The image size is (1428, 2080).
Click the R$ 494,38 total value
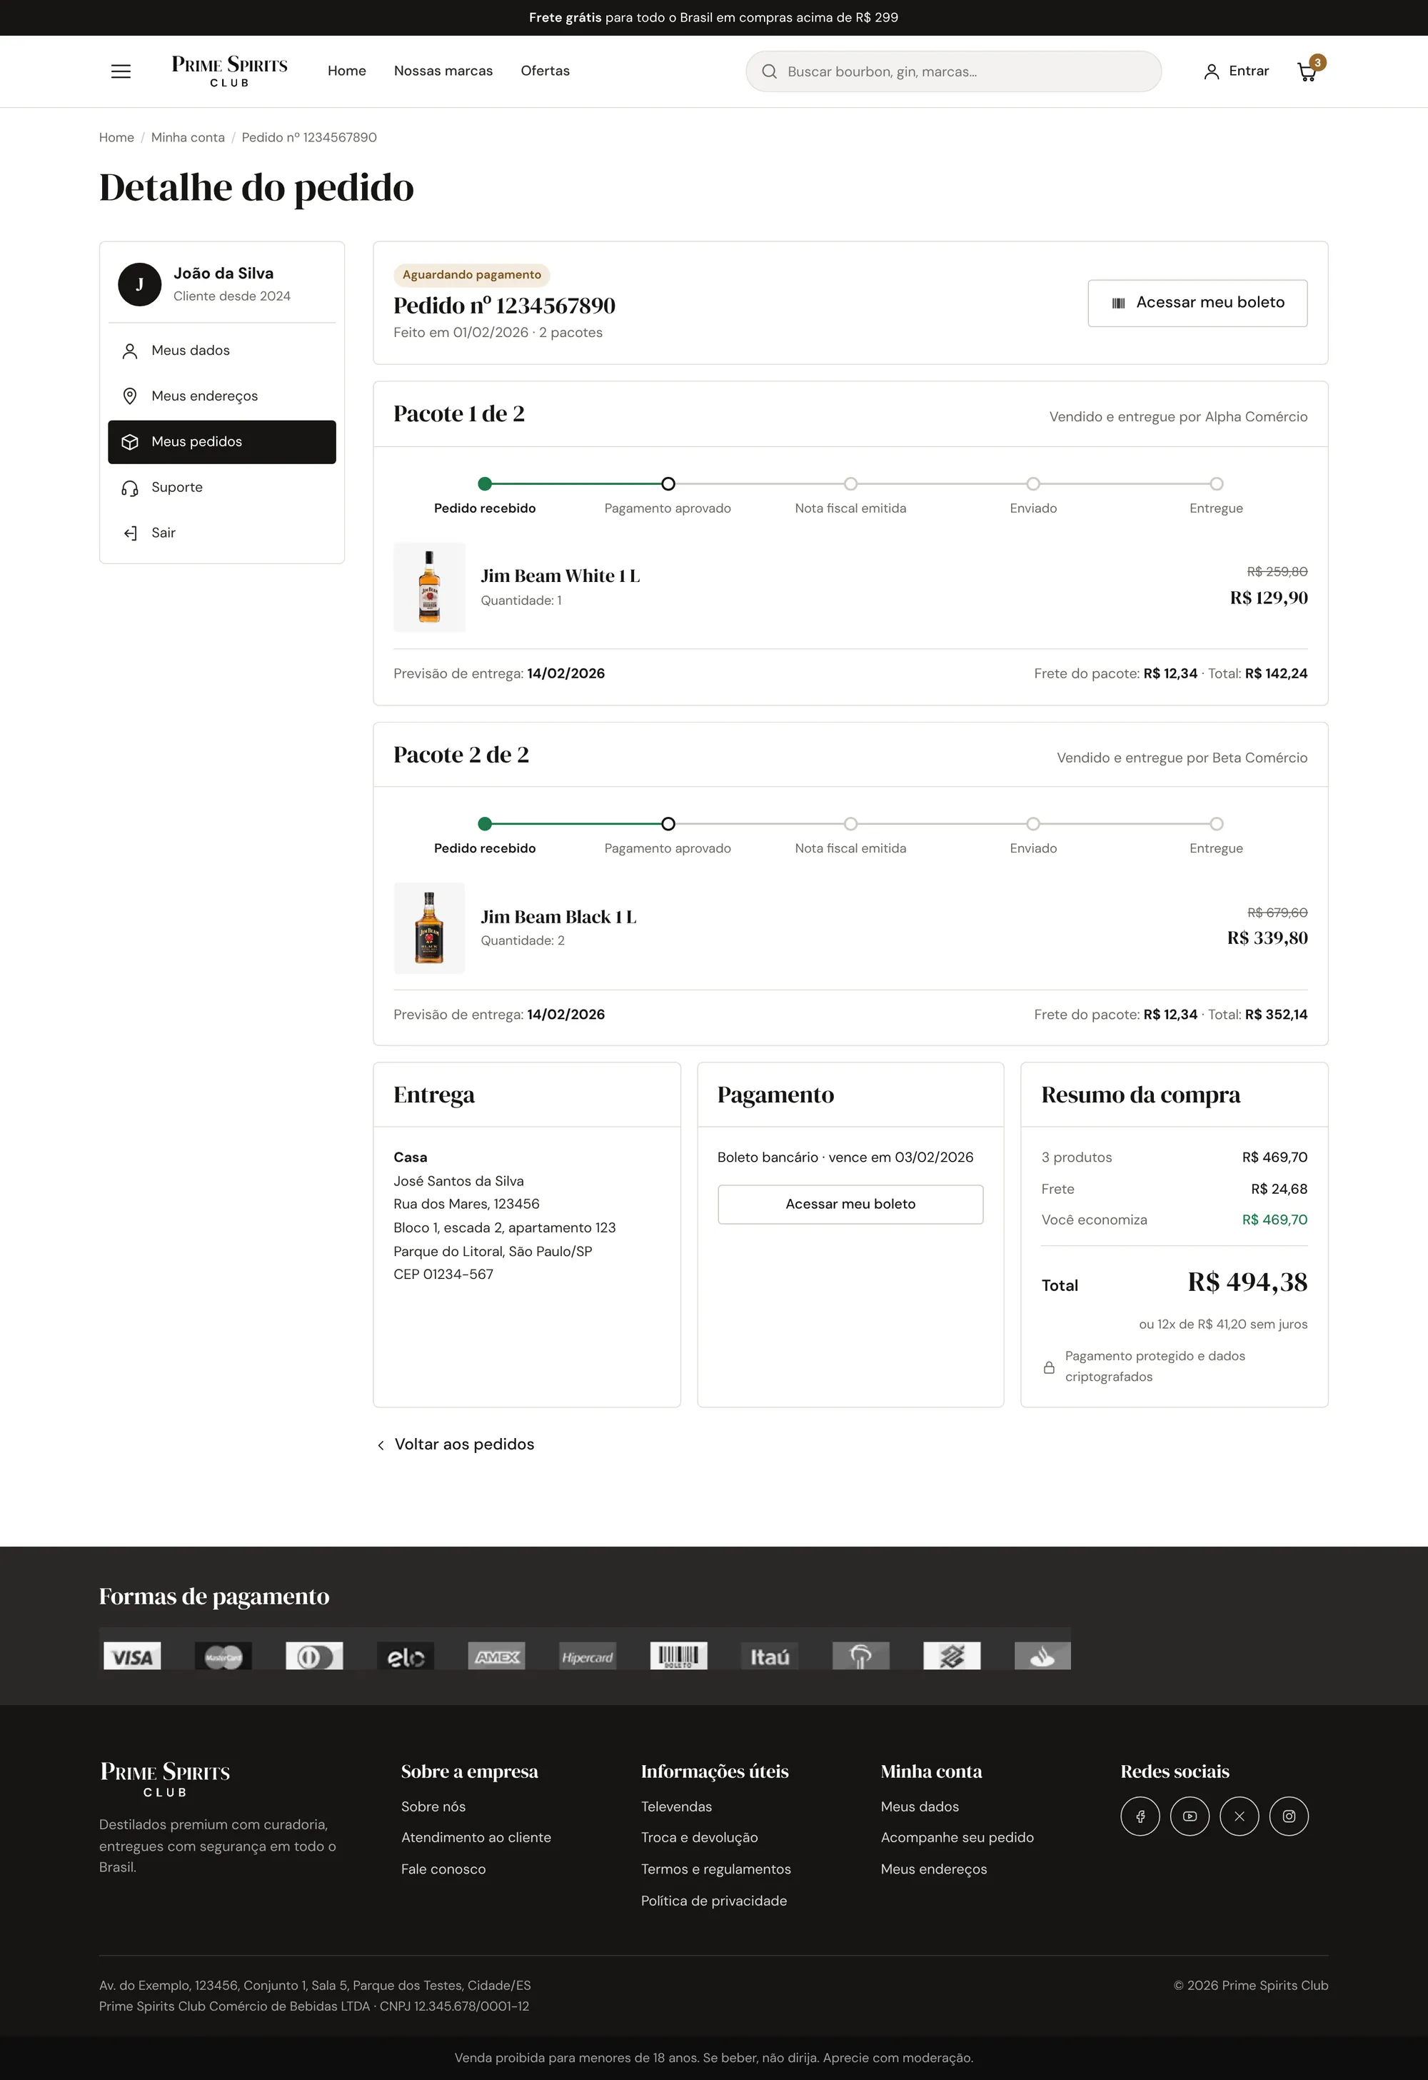(x=1247, y=1282)
